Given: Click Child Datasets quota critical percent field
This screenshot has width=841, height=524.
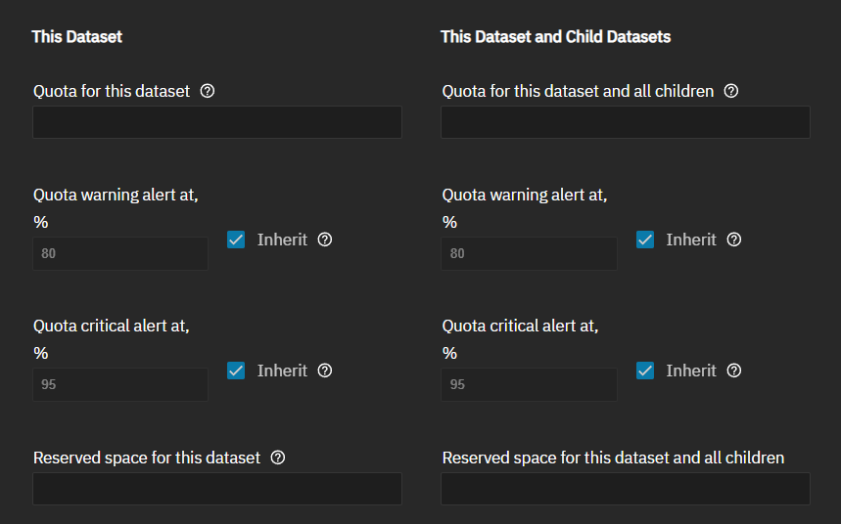Looking at the screenshot, I should pos(529,384).
